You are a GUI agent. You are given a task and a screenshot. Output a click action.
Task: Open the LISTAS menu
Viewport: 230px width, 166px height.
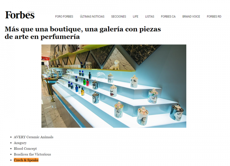pyautogui.click(x=149, y=16)
